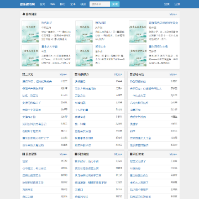
Task: Open the 登录 login link
Action: pos(167,4)
